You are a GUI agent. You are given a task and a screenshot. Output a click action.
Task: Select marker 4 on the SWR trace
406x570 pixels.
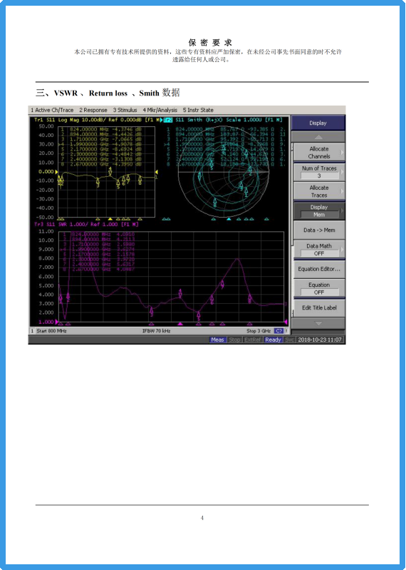pyautogui.click(x=180, y=293)
